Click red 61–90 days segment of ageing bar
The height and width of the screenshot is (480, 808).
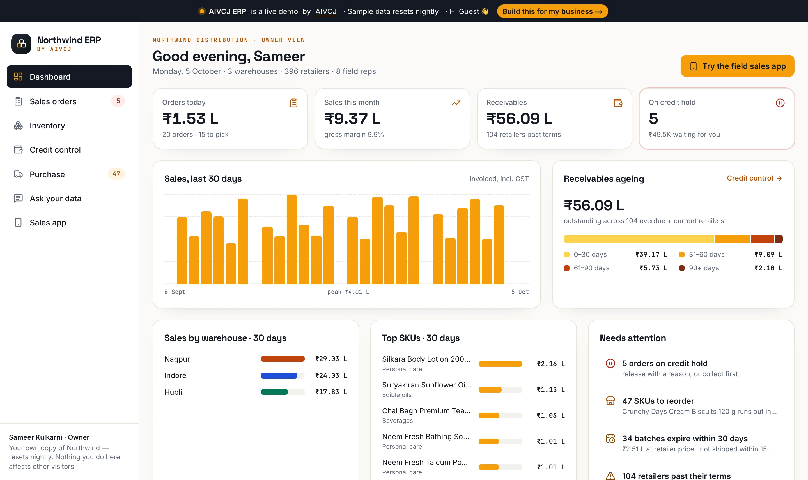tap(762, 239)
